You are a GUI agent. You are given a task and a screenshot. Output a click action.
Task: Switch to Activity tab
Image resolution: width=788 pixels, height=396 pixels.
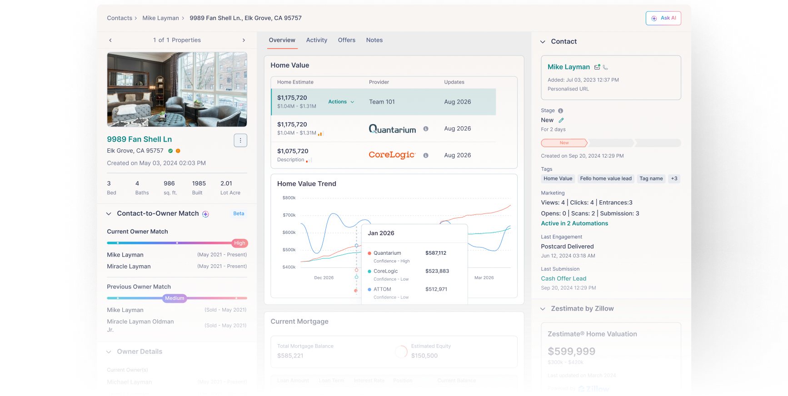tap(317, 40)
